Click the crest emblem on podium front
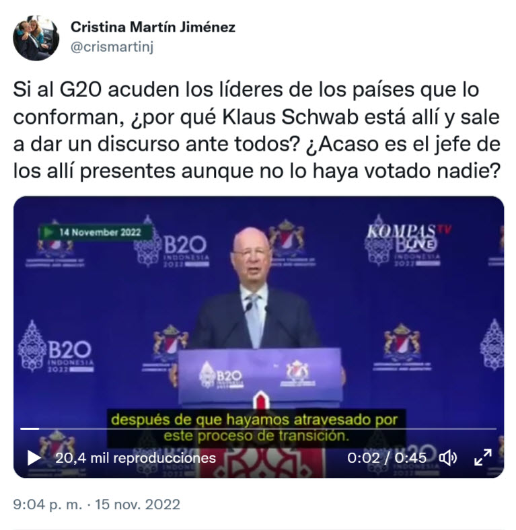 (297, 373)
